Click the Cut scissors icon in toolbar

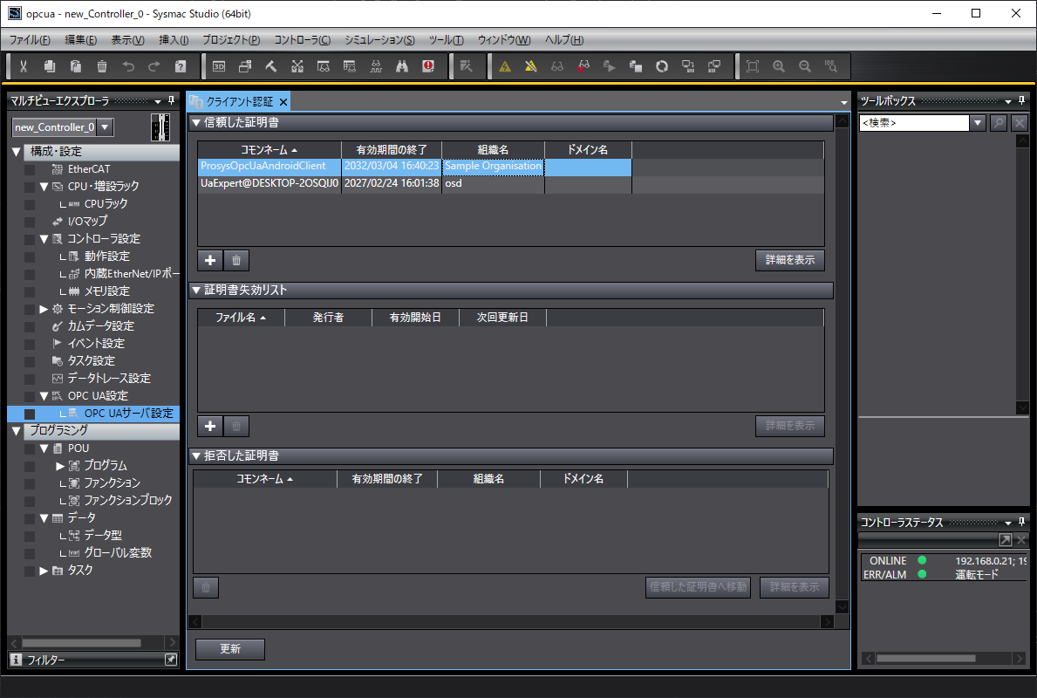tap(24, 66)
